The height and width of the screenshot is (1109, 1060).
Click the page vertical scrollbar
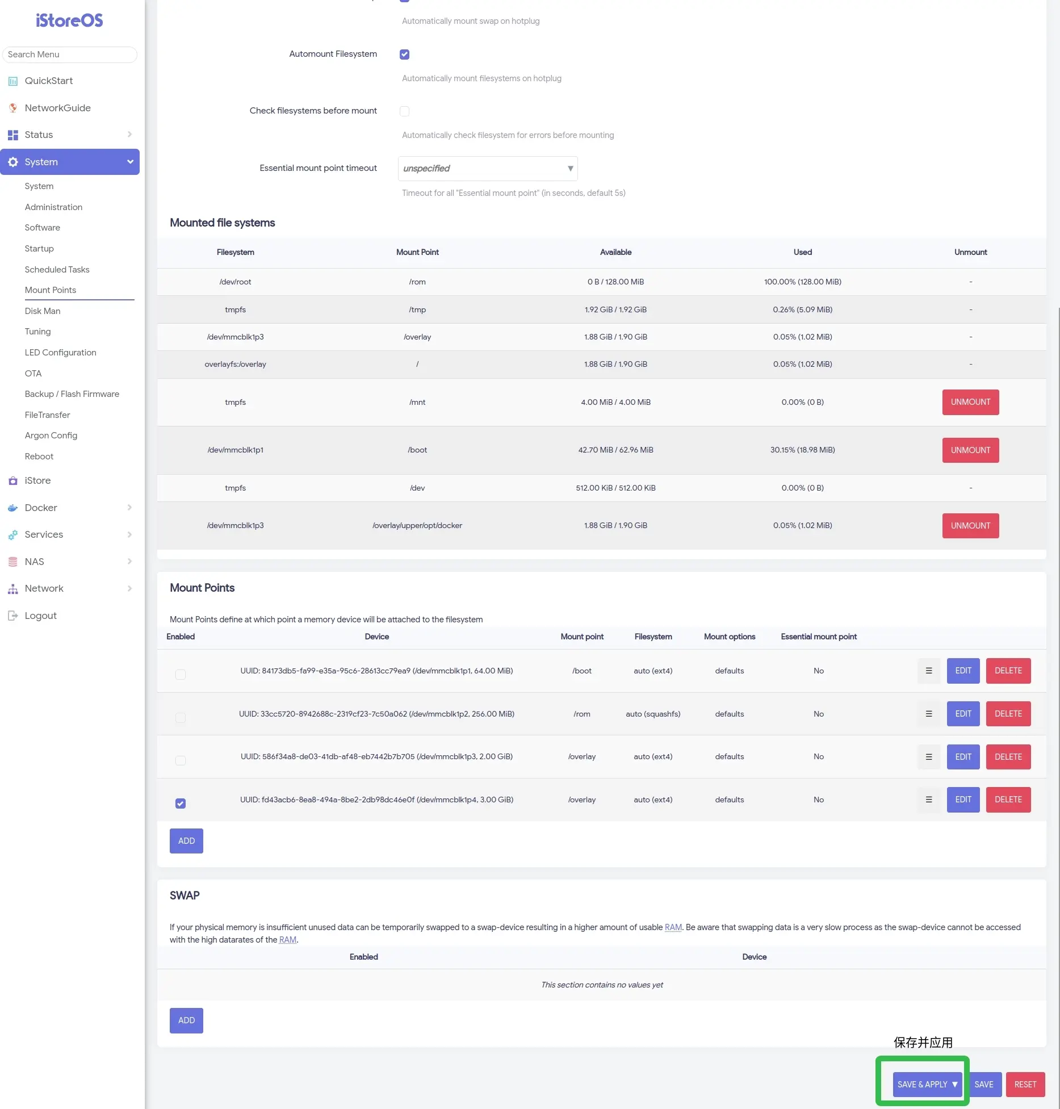1058,707
